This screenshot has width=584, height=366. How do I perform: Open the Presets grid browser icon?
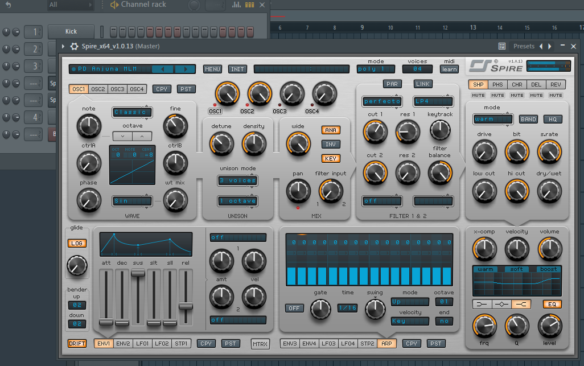[x=501, y=46]
